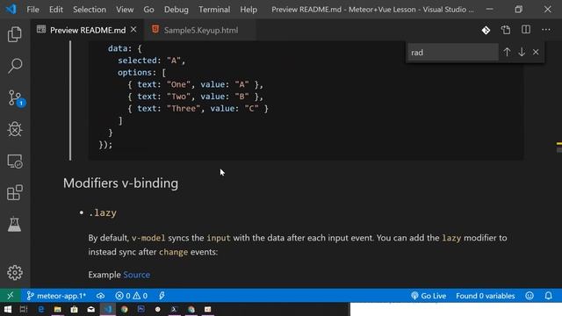Open the Selection menu
562x316 pixels.
[90, 10]
